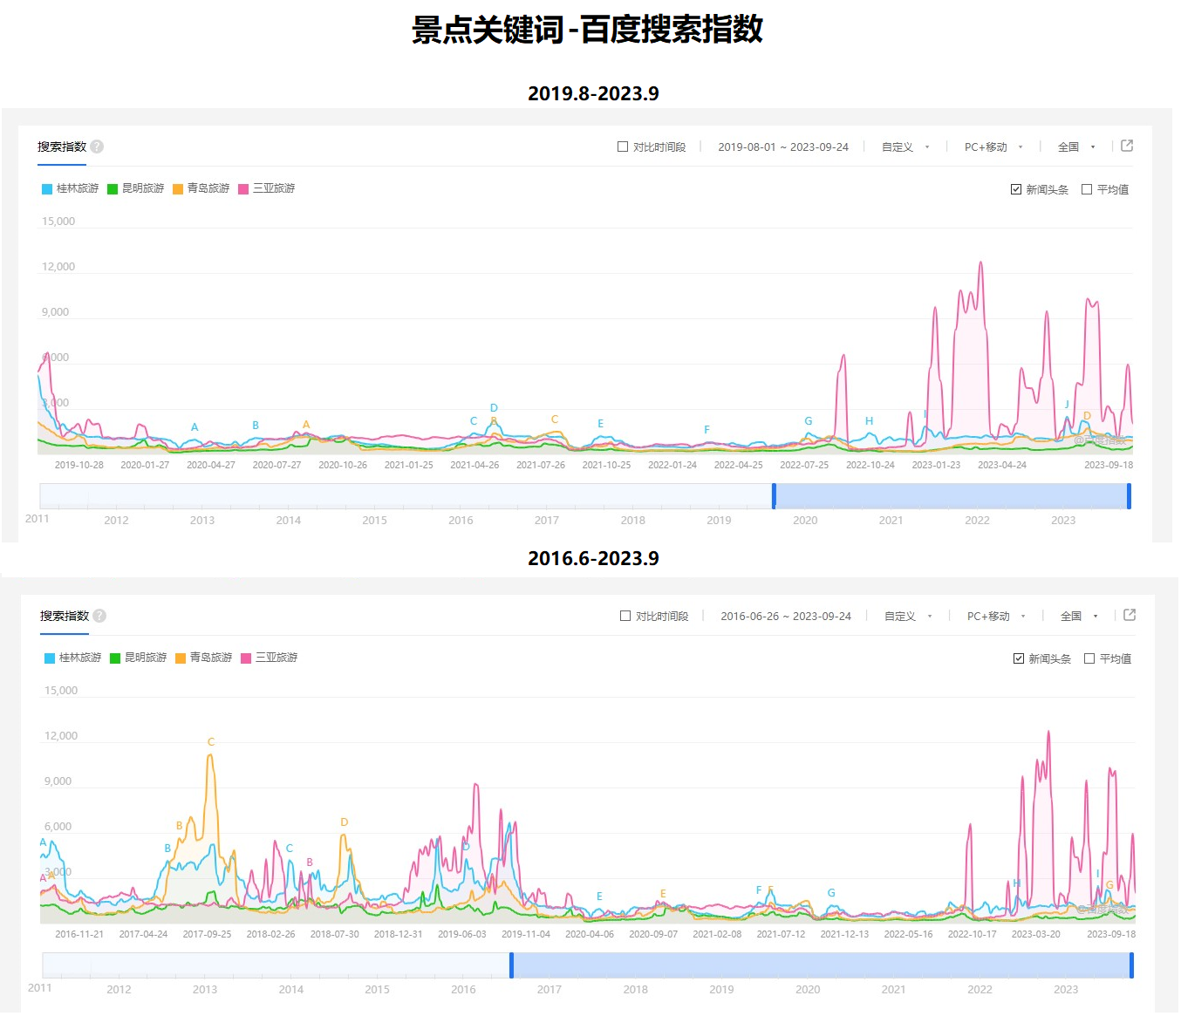Open date range 2019-08-01 ~ 2023-09-24
This screenshot has width=1181, height=1016.
point(783,147)
